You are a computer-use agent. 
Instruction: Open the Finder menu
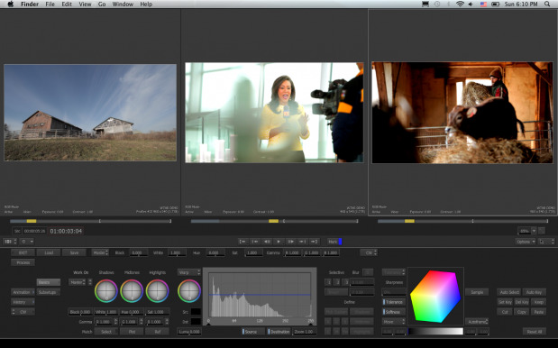pos(30,5)
